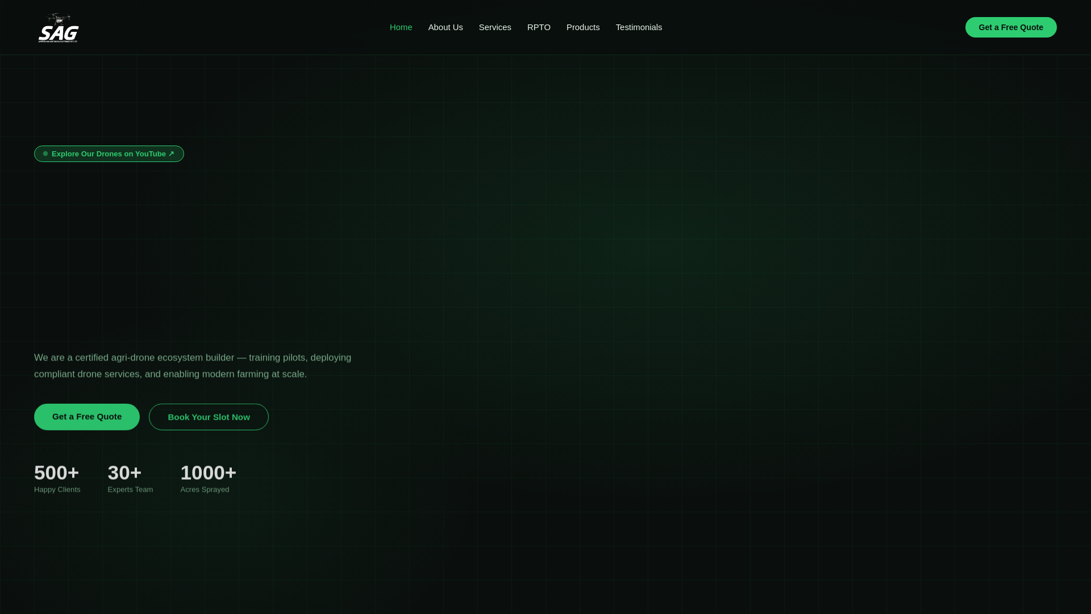Open the Products nav link
Screen dimensions: 1091x614
pyautogui.click(x=583, y=27)
